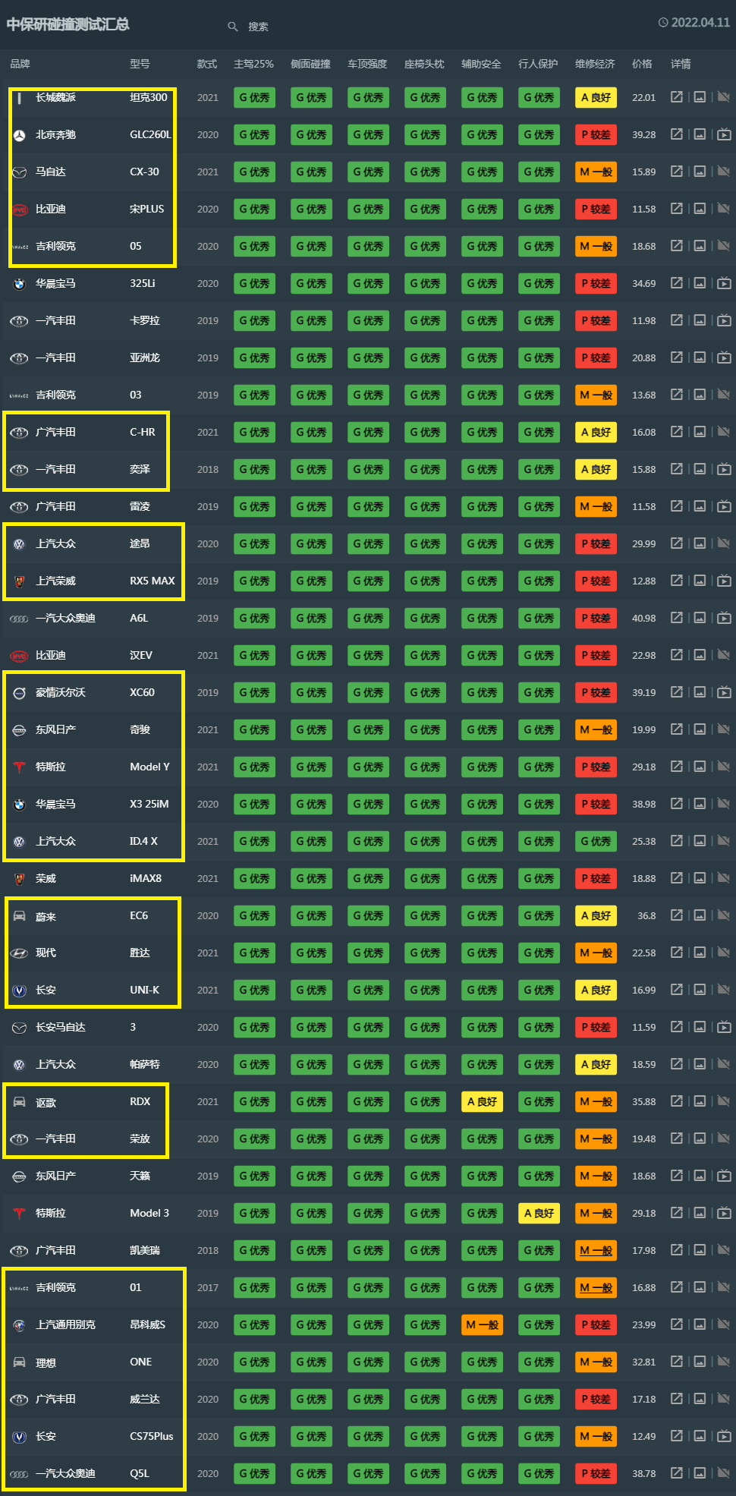View images for 宋PLUS row
The height and width of the screenshot is (1496, 736).
tap(700, 209)
